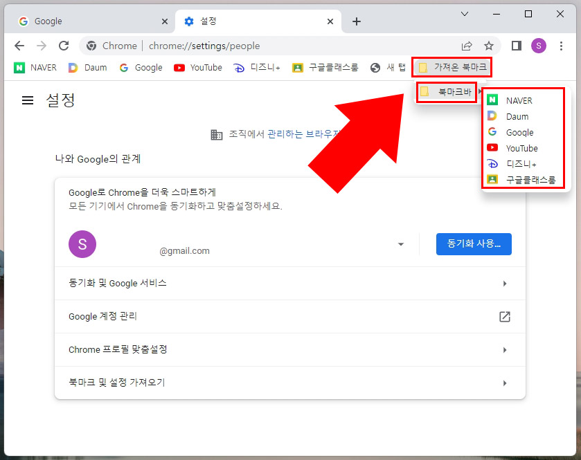Viewport: 581px width, 460px height.
Task: Open the account dropdown arrow next to @gmail.com
Action: point(400,243)
